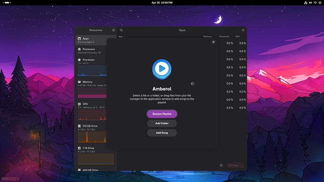Open the Processor usage graph
324x182 pixels.
(x=93, y=71)
